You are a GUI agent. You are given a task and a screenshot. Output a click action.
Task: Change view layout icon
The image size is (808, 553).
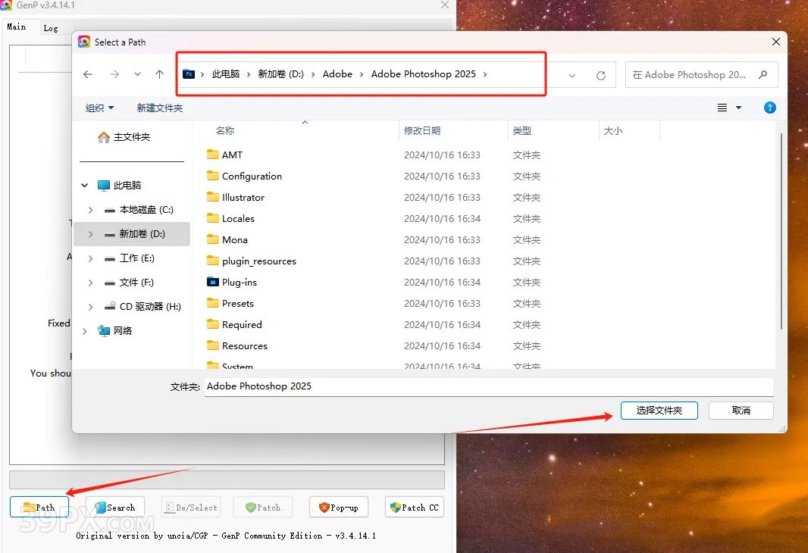click(722, 108)
